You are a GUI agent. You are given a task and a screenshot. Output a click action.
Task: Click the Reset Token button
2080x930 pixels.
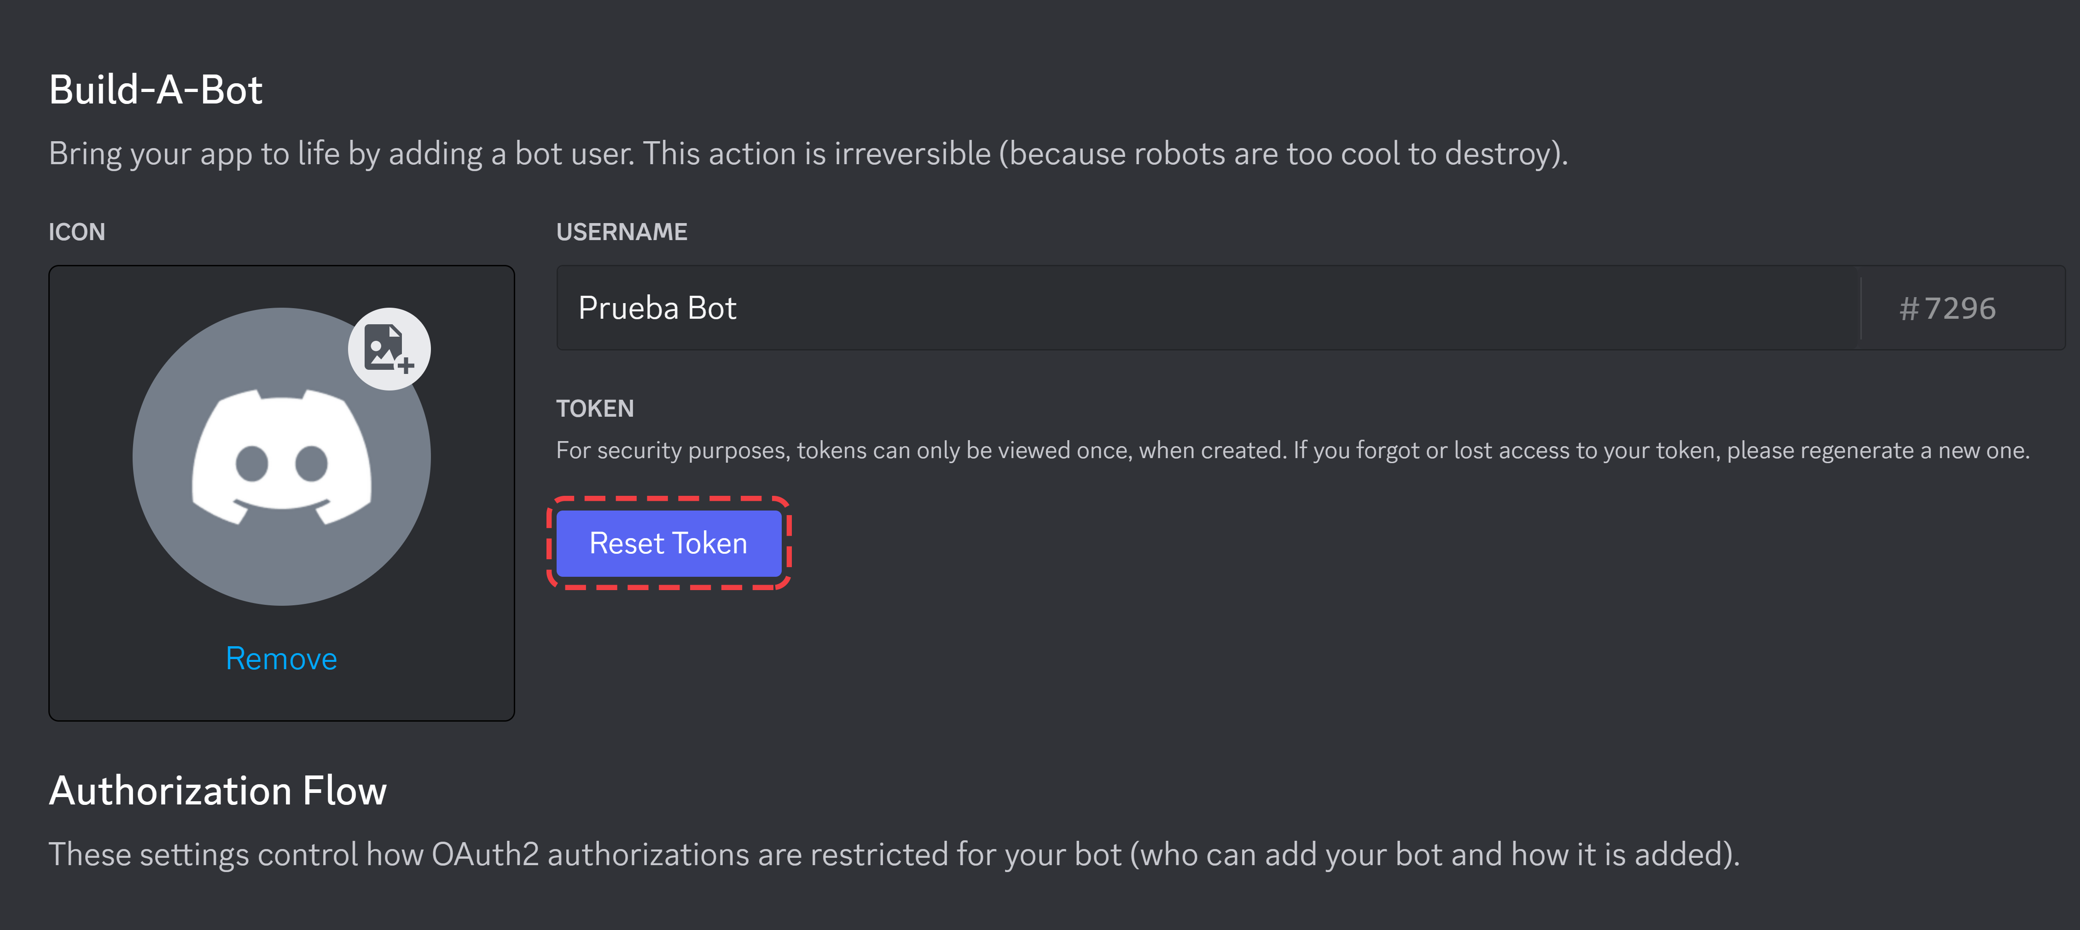tap(668, 543)
